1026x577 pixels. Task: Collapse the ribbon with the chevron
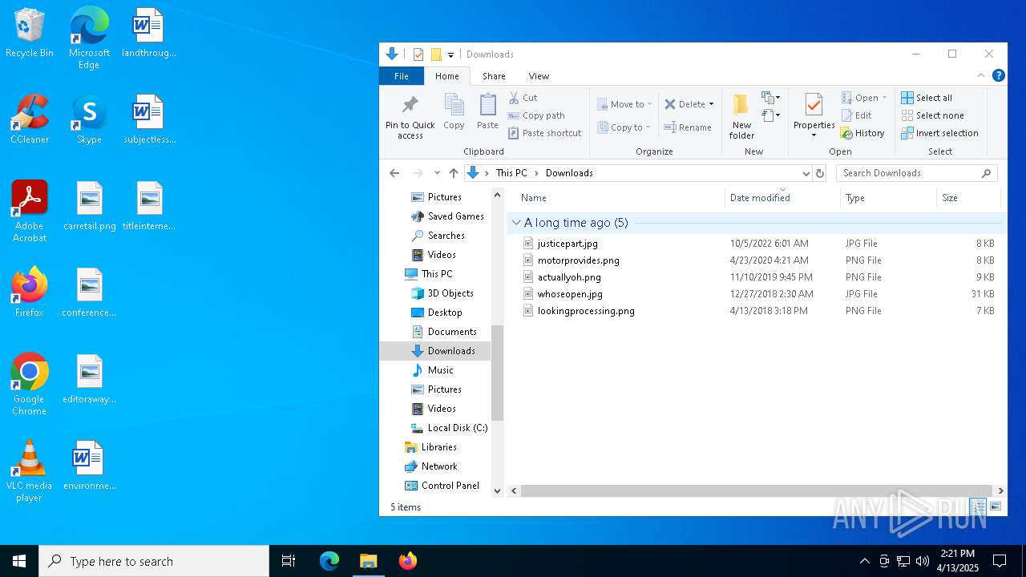(981, 75)
